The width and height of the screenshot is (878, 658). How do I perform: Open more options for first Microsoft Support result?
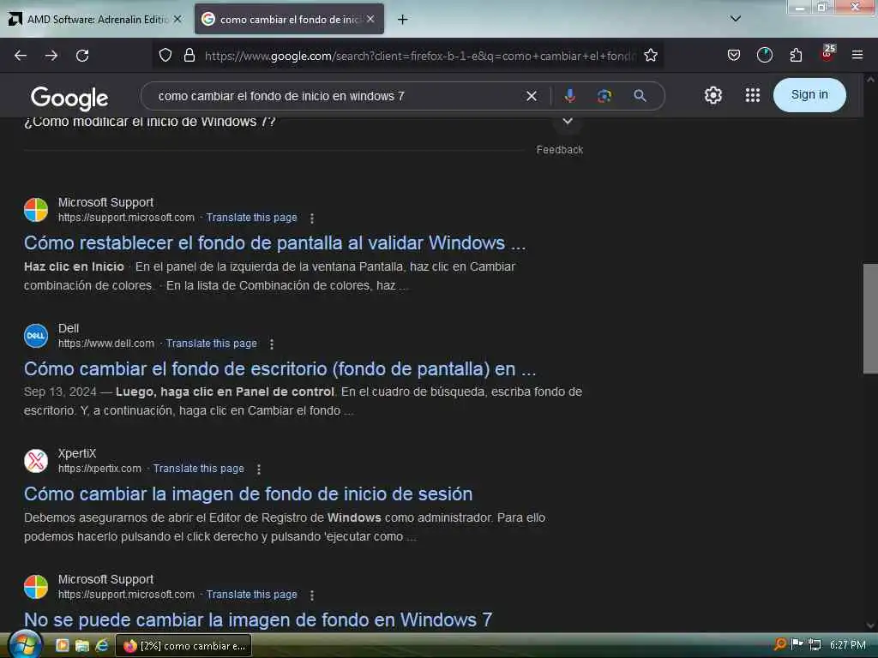(312, 218)
